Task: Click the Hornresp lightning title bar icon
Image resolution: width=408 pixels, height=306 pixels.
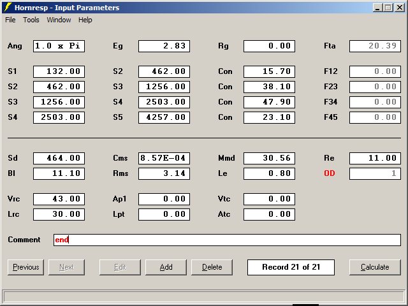Action: click(x=8, y=7)
